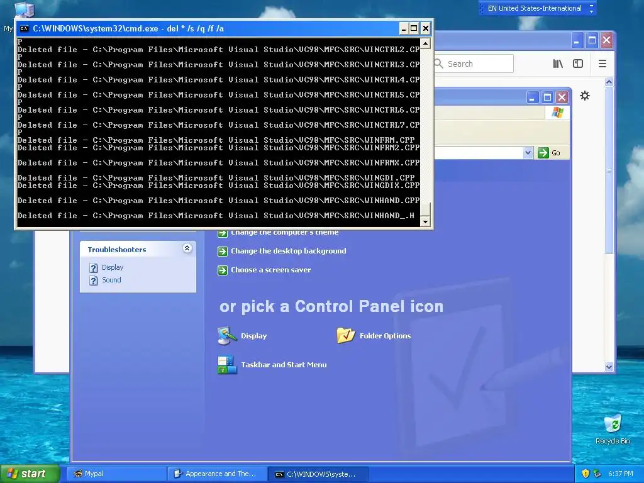This screenshot has width=644, height=483.
Task: Click green arrow beside Change computer's theme
Action: pos(223,233)
